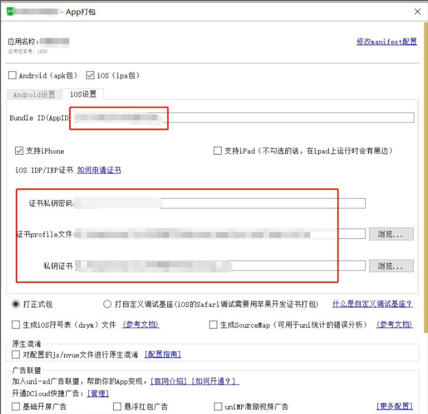The height and width of the screenshot is (414, 428).
Task: Open the 什么是自定义调试基座？ link
Action: click(372, 304)
